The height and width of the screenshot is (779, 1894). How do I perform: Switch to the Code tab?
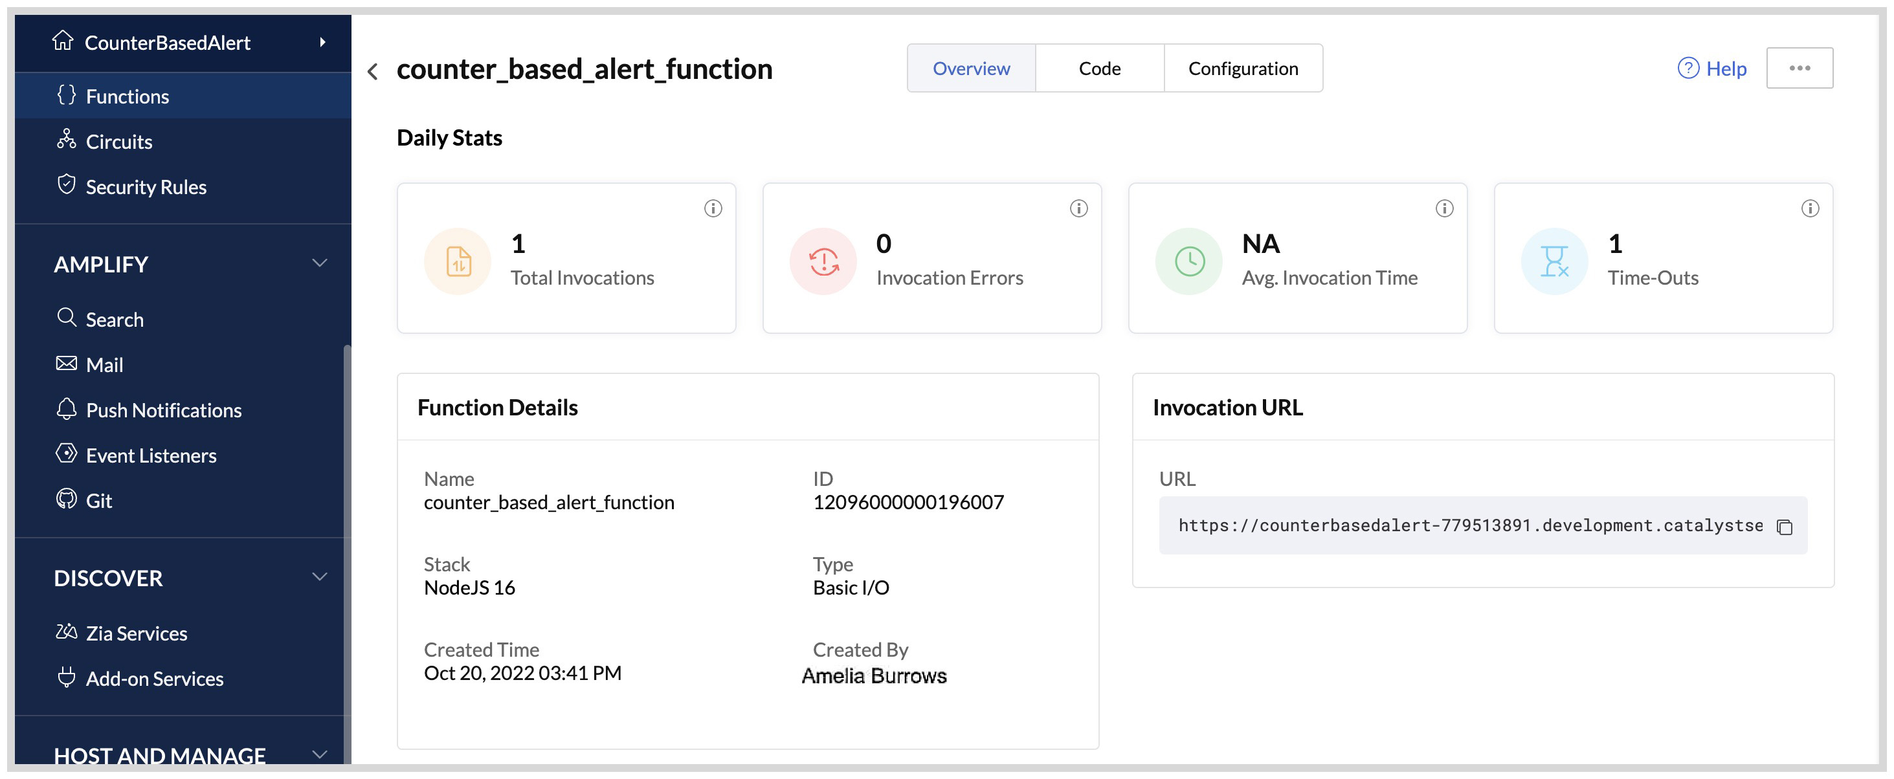tap(1099, 68)
